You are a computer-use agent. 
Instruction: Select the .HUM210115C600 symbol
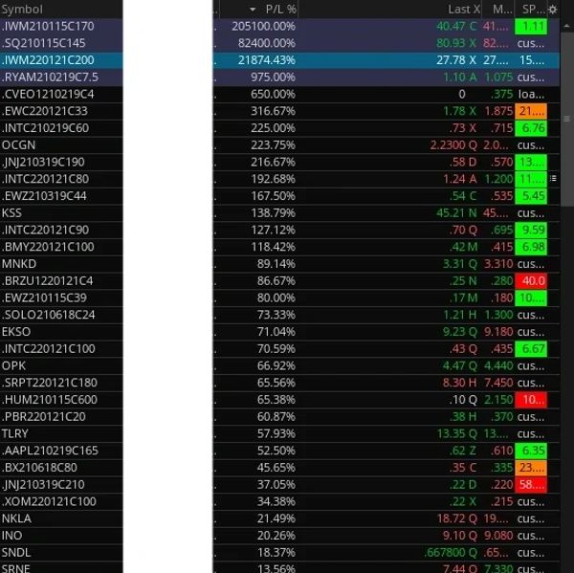50,400
